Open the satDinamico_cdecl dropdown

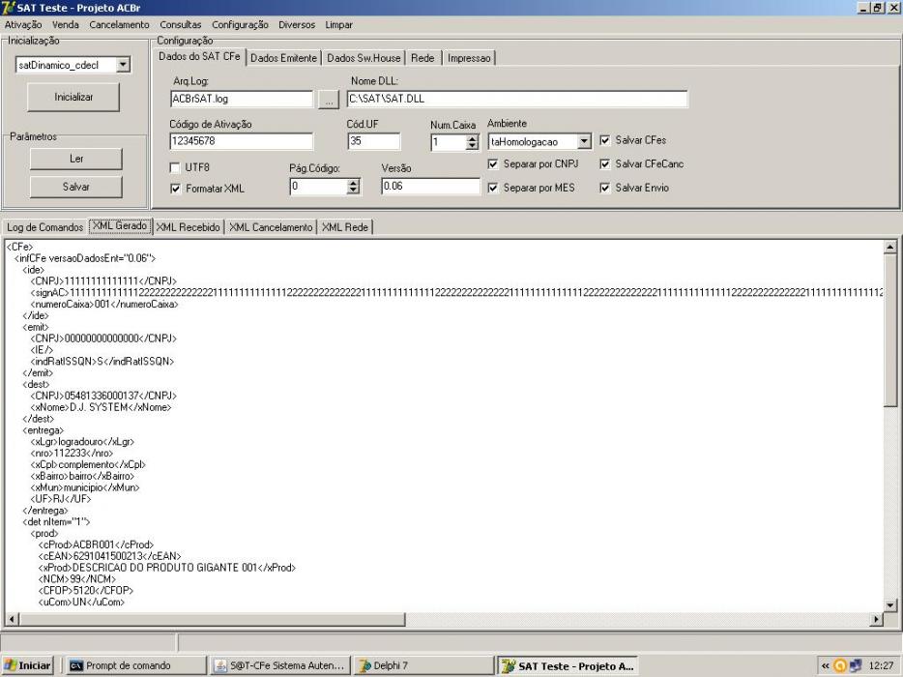click(x=123, y=65)
